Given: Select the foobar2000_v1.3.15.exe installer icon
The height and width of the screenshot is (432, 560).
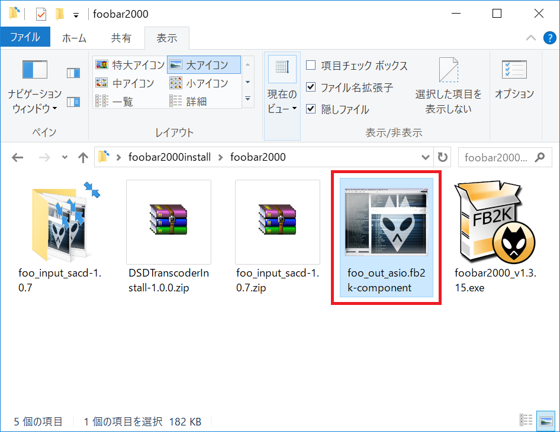Looking at the screenshot, I should (494, 222).
